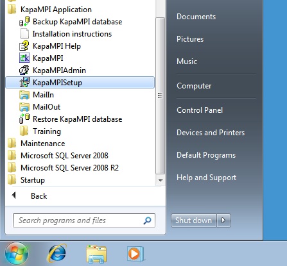Expand the Startup folder
287x266 pixels.
point(33,180)
